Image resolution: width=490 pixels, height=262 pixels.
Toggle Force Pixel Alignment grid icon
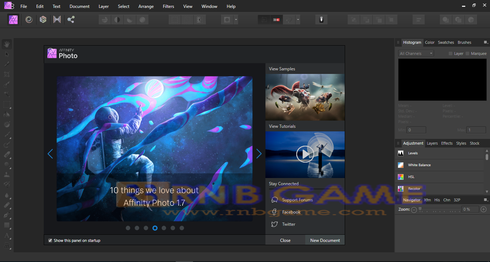pos(264,19)
